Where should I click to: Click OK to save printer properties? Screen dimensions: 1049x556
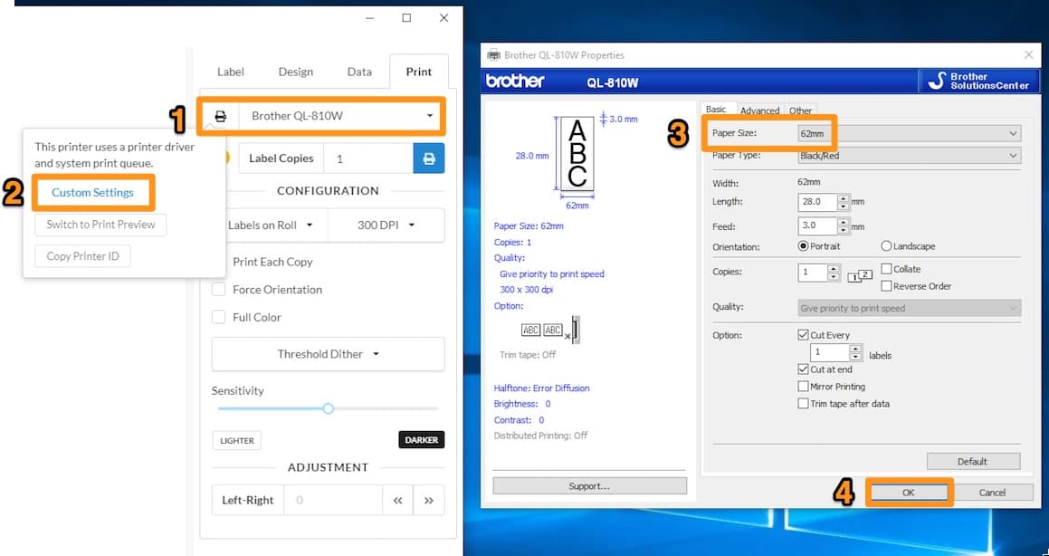coord(909,492)
